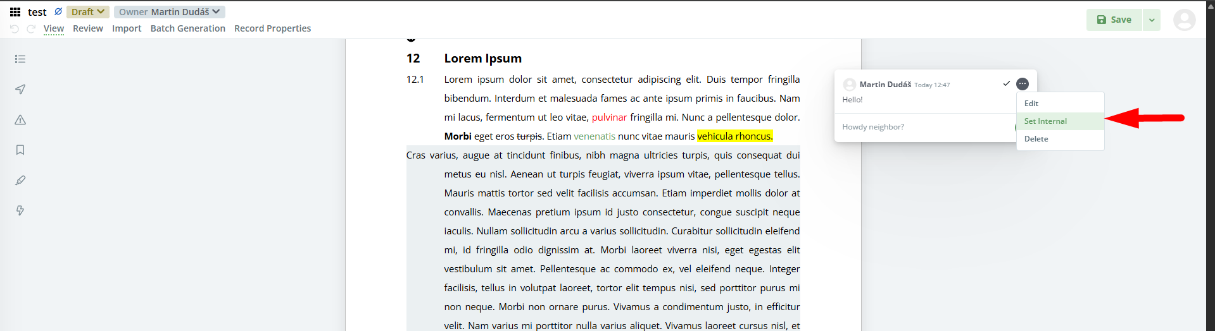This screenshot has height=331, width=1215.
Task: Open the apps grid menu icon
Action: pos(15,12)
